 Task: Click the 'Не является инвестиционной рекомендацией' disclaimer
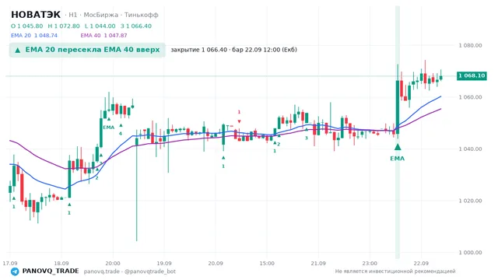pos(395,271)
